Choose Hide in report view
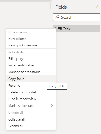This screenshot has height=134, width=101. 31,99
